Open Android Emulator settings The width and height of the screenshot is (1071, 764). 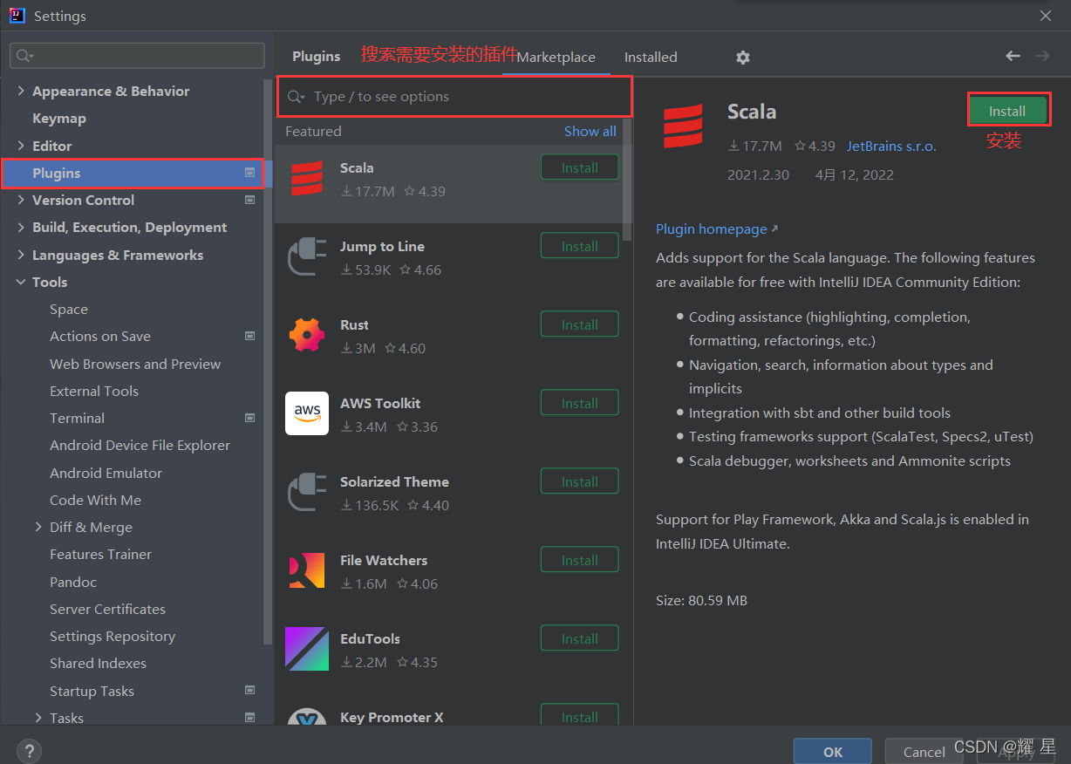[106, 473]
